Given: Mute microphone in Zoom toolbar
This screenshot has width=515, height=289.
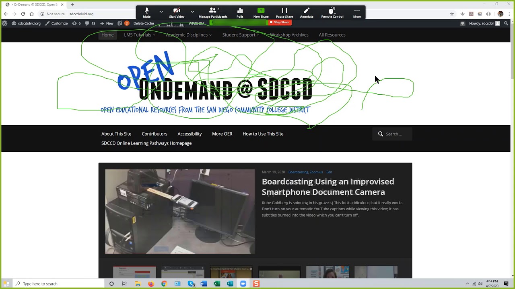Looking at the screenshot, I should pyautogui.click(x=146, y=12).
